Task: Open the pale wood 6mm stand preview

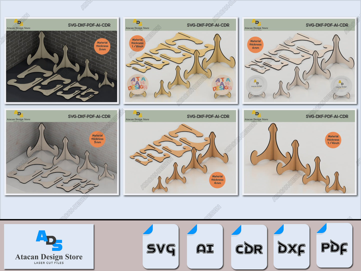Action: [x=299, y=60]
